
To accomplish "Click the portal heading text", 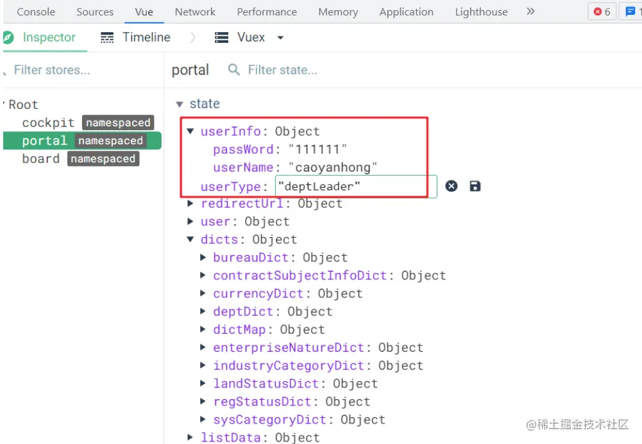I will 190,70.
